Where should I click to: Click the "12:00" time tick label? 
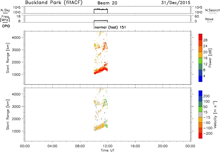(x=108, y=146)
